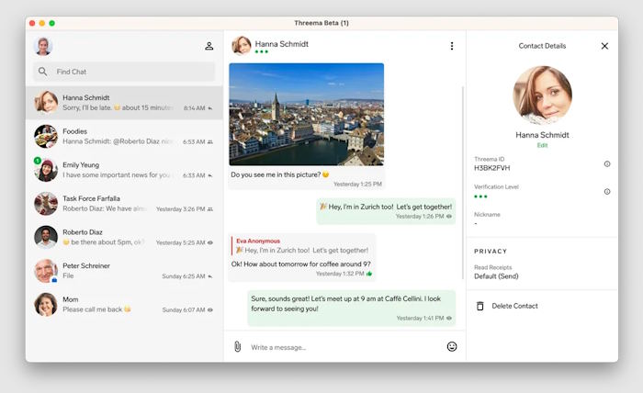The width and height of the screenshot is (643, 393).
Task: Open the Emily Yeung conversation
Action: pyautogui.click(x=124, y=170)
